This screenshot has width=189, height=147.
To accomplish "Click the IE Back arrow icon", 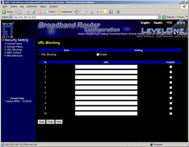I will (4, 12).
